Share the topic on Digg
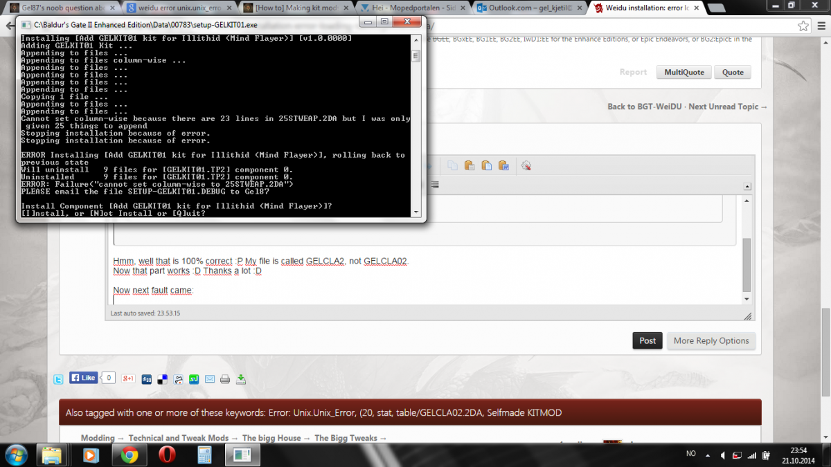Screen dimensions: 831x467 (x=146, y=379)
